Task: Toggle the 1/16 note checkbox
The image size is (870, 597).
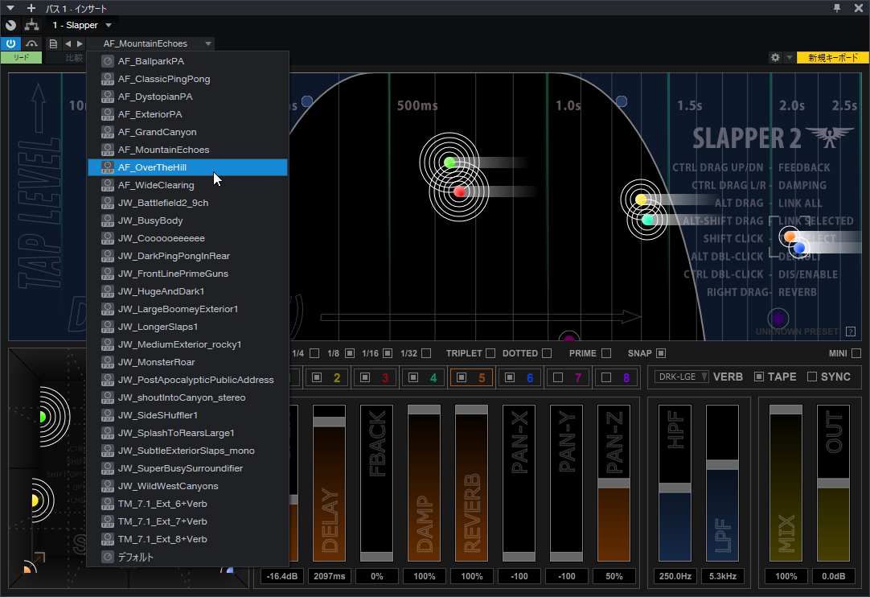Action: [x=388, y=353]
